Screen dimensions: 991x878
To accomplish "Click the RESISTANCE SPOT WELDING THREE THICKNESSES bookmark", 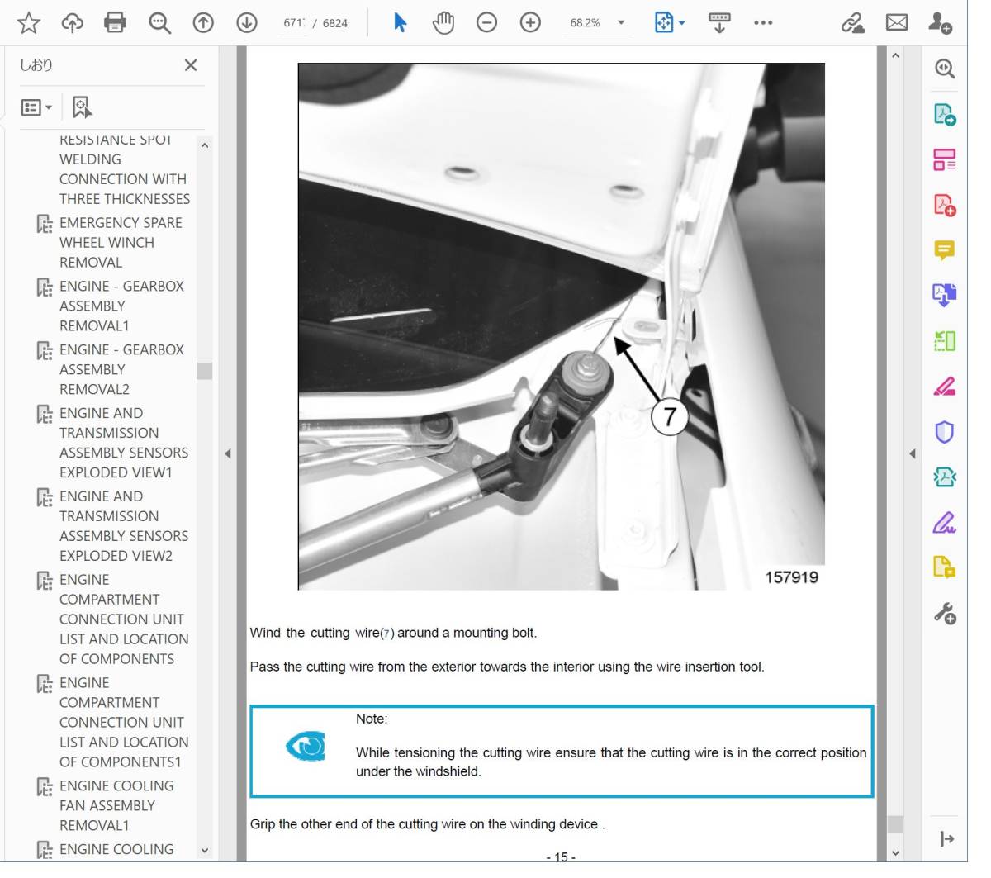I will (x=124, y=170).
